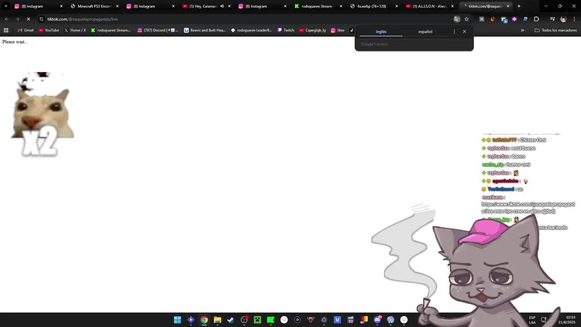Open the rodsquaree Stream bookmark
581x327 pixels.
pyautogui.click(x=111, y=30)
